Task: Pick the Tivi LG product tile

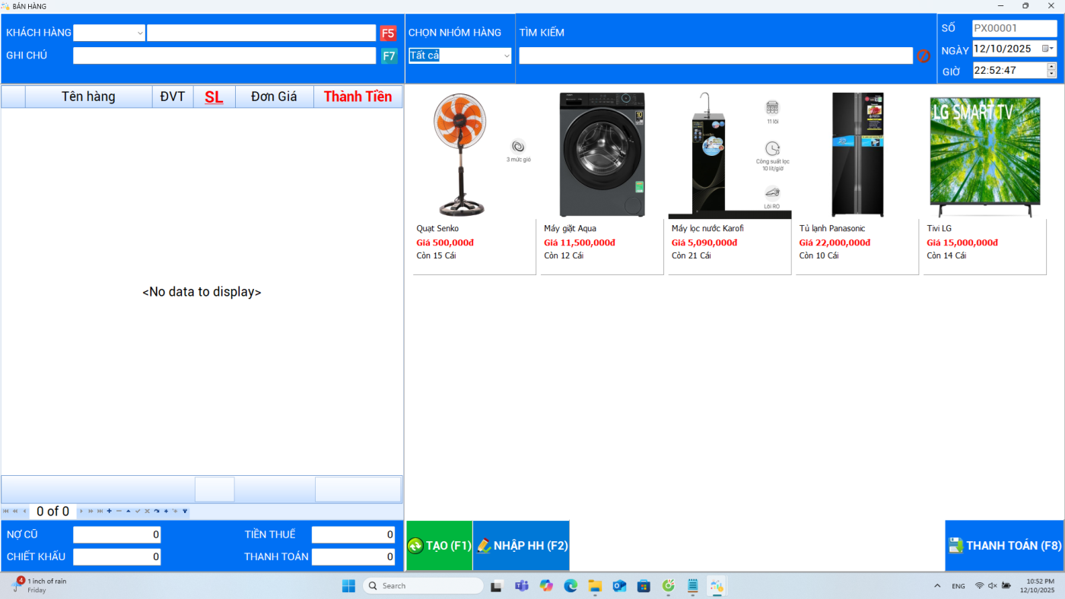Action: click(x=984, y=181)
